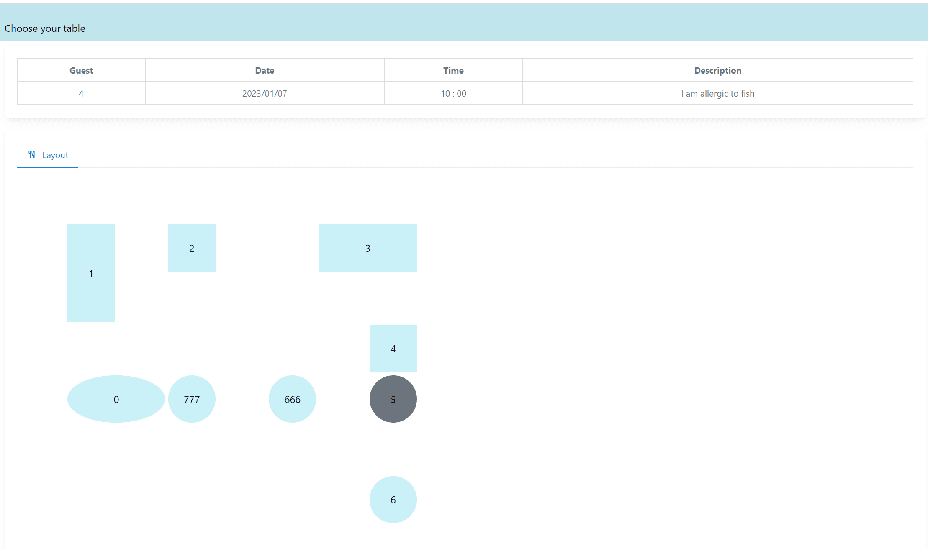Click the 'I am allergic to fish' cell
The image size is (928, 549).
(x=718, y=93)
